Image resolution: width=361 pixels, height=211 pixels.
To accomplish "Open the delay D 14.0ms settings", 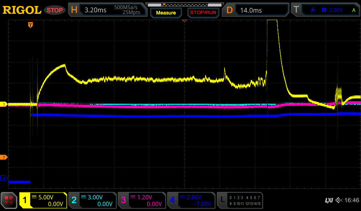I will 257,10.
